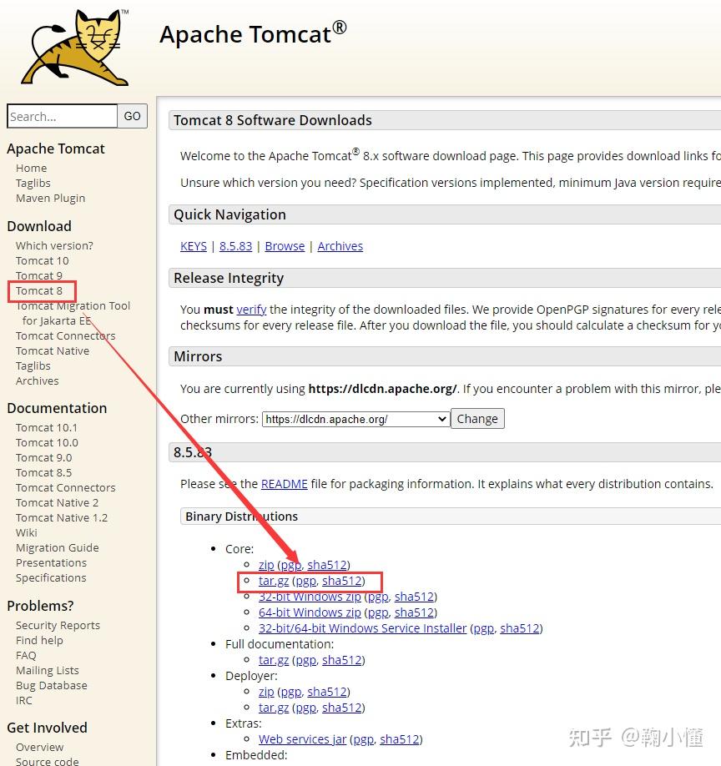Open pgp signature for Web services jar
Viewport: 721px width, 766px height.
click(x=363, y=739)
